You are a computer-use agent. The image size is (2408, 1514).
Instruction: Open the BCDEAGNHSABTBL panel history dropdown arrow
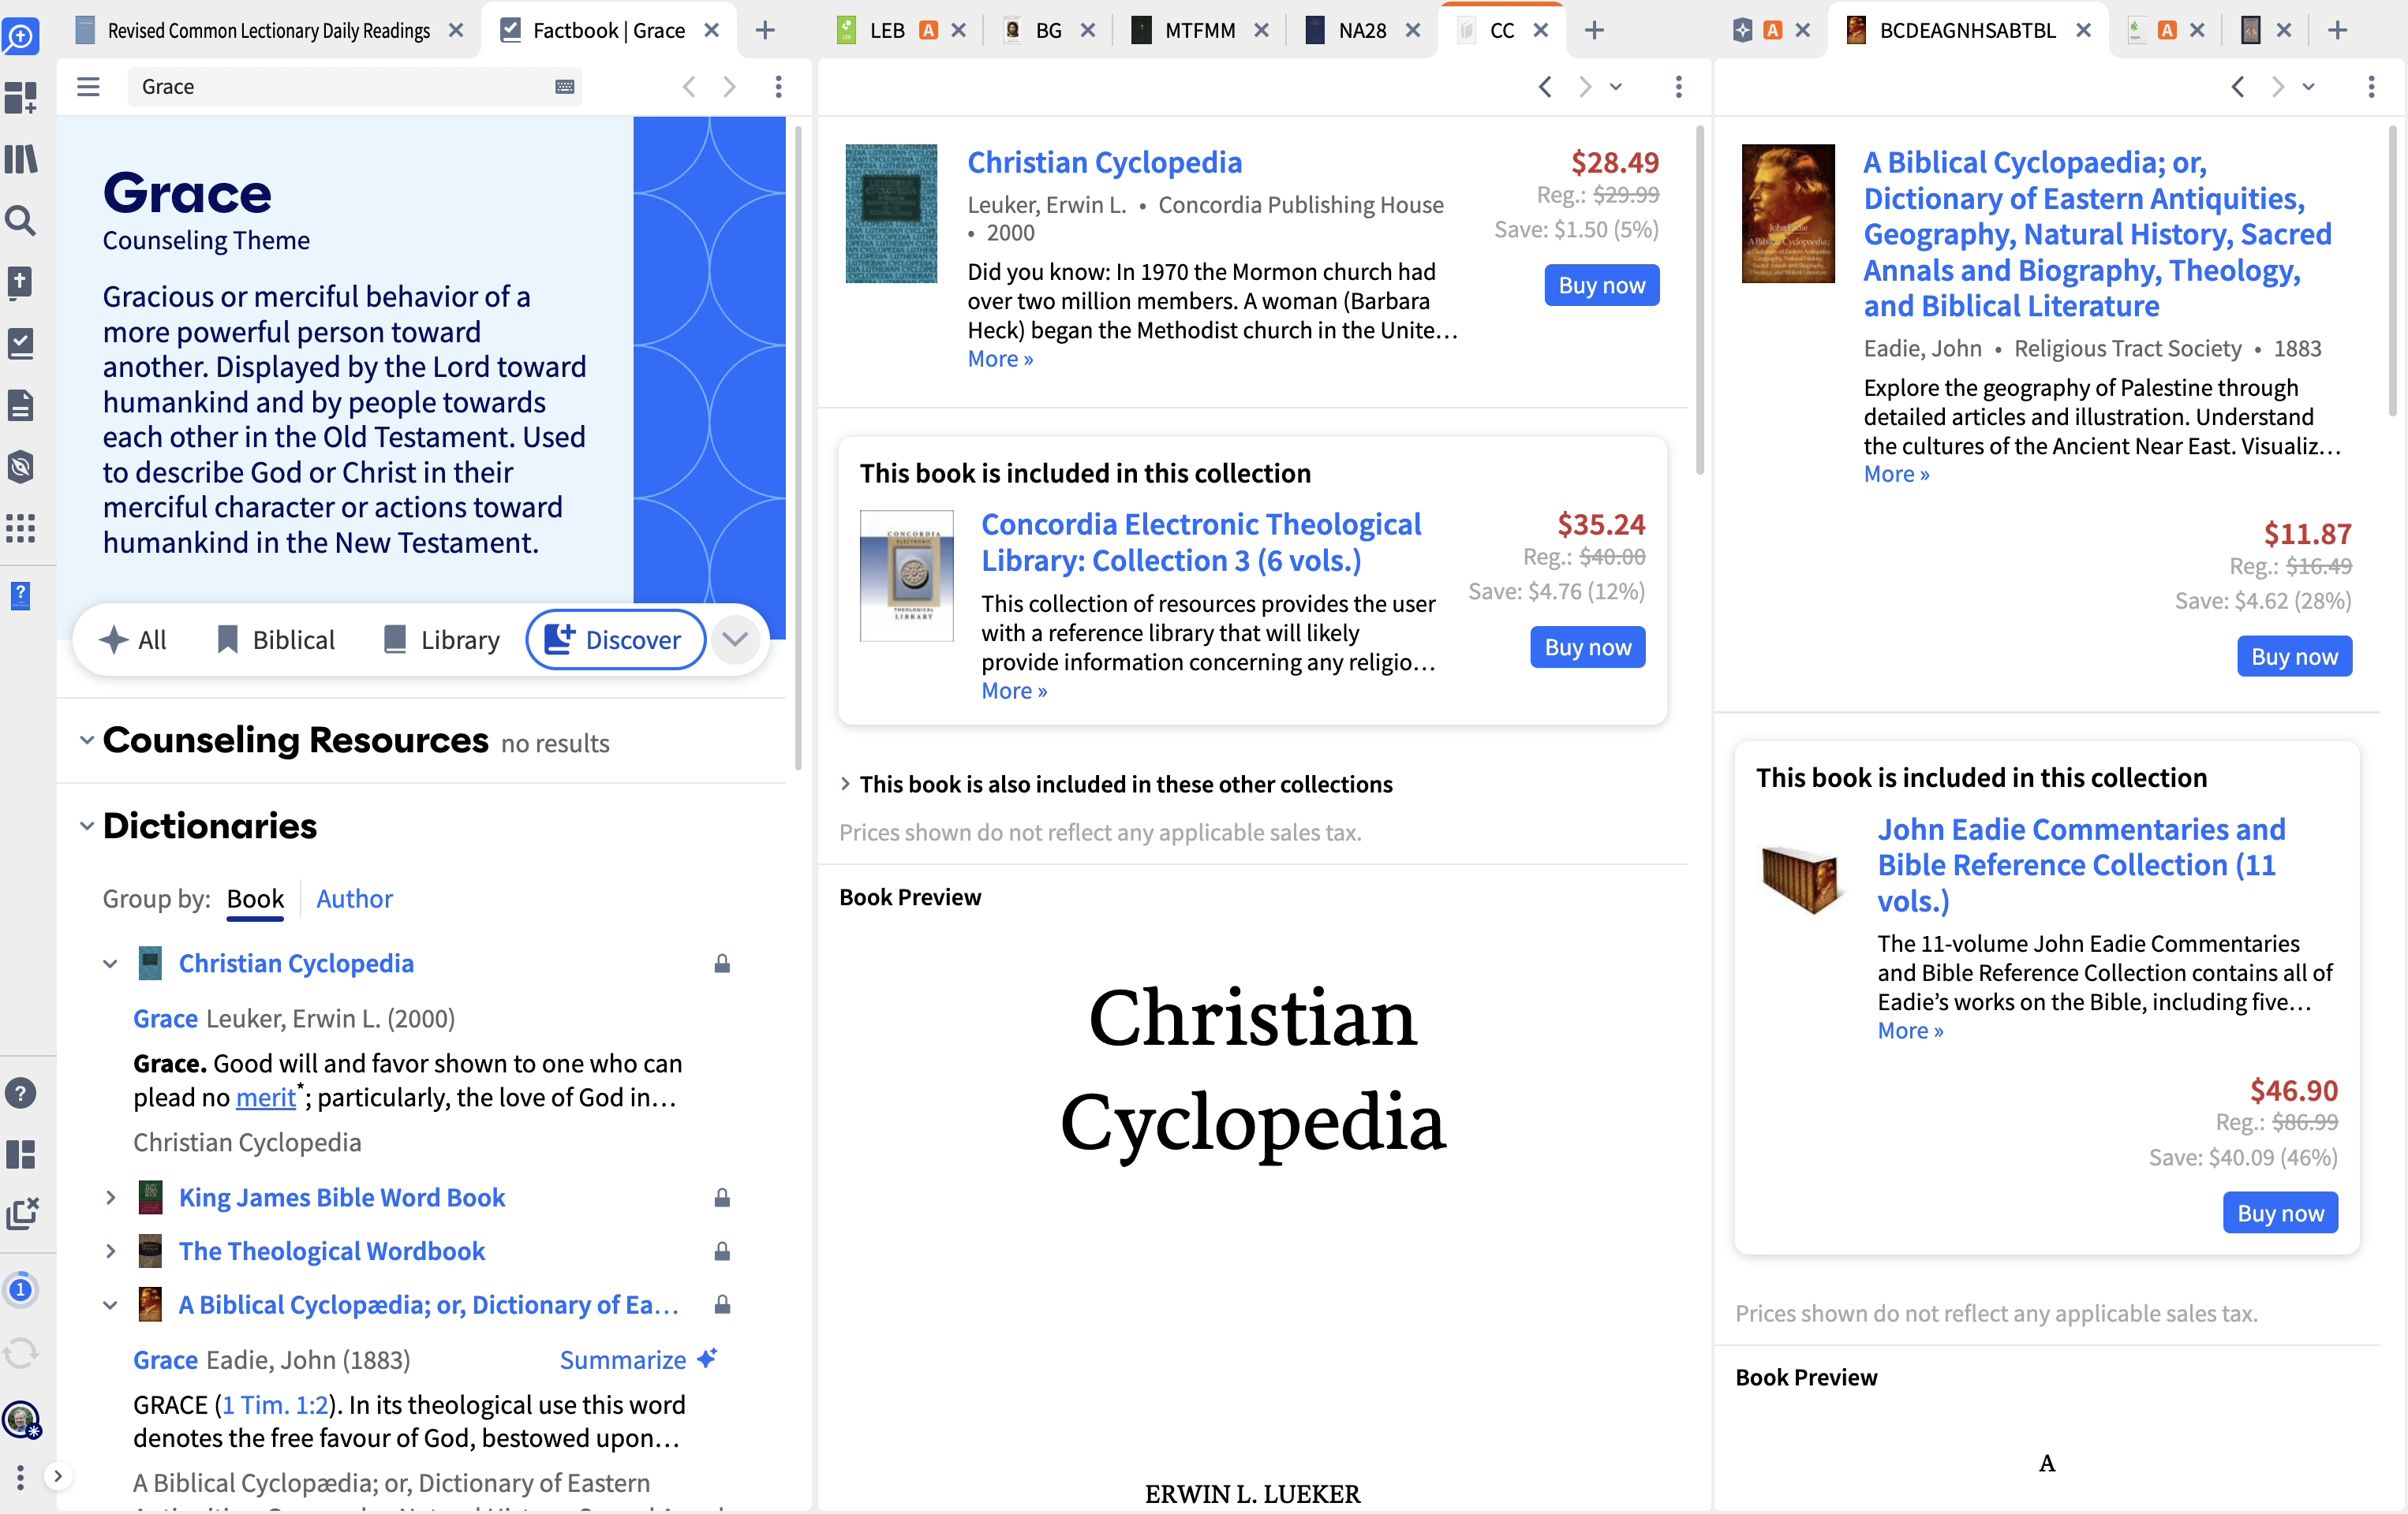[x=2309, y=87]
